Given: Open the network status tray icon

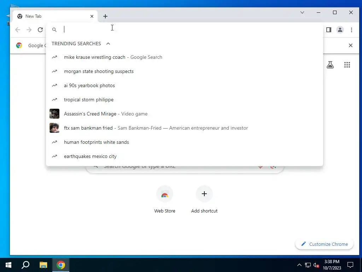Looking at the screenshot, I should coord(308,265).
